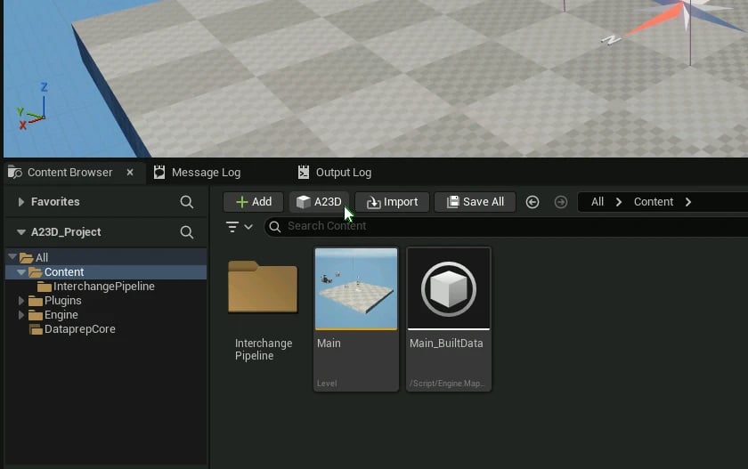Expand the Engine folder node

point(21,315)
